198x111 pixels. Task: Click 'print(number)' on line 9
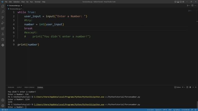tap(28, 44)
